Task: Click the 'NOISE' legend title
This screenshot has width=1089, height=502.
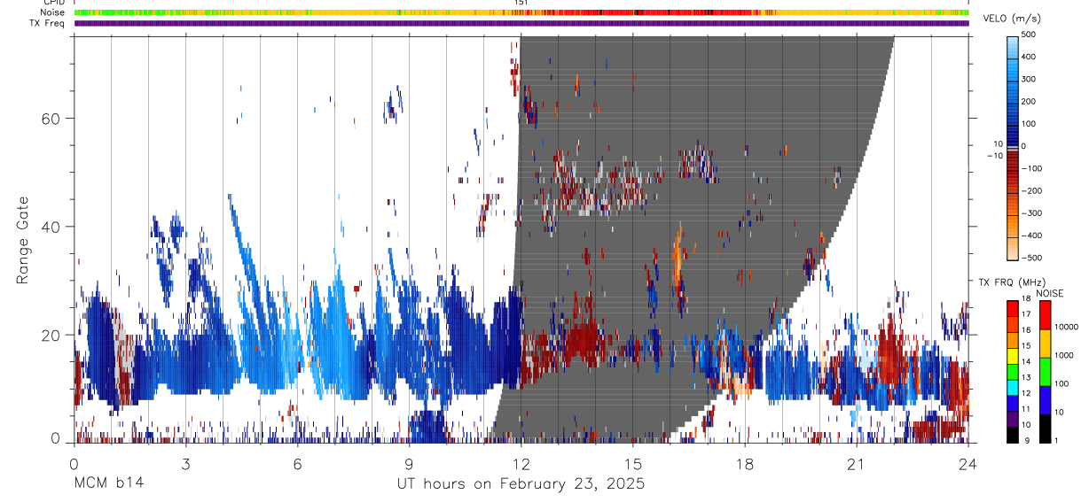Action: coord(1050,293)
